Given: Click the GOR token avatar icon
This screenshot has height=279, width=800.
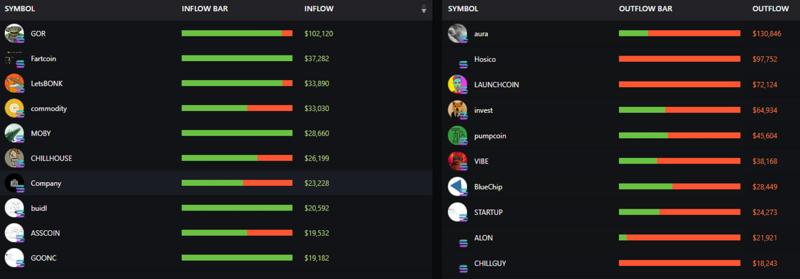Looking at the screenshot, I should pyautogui.click(x=14, y=33).
